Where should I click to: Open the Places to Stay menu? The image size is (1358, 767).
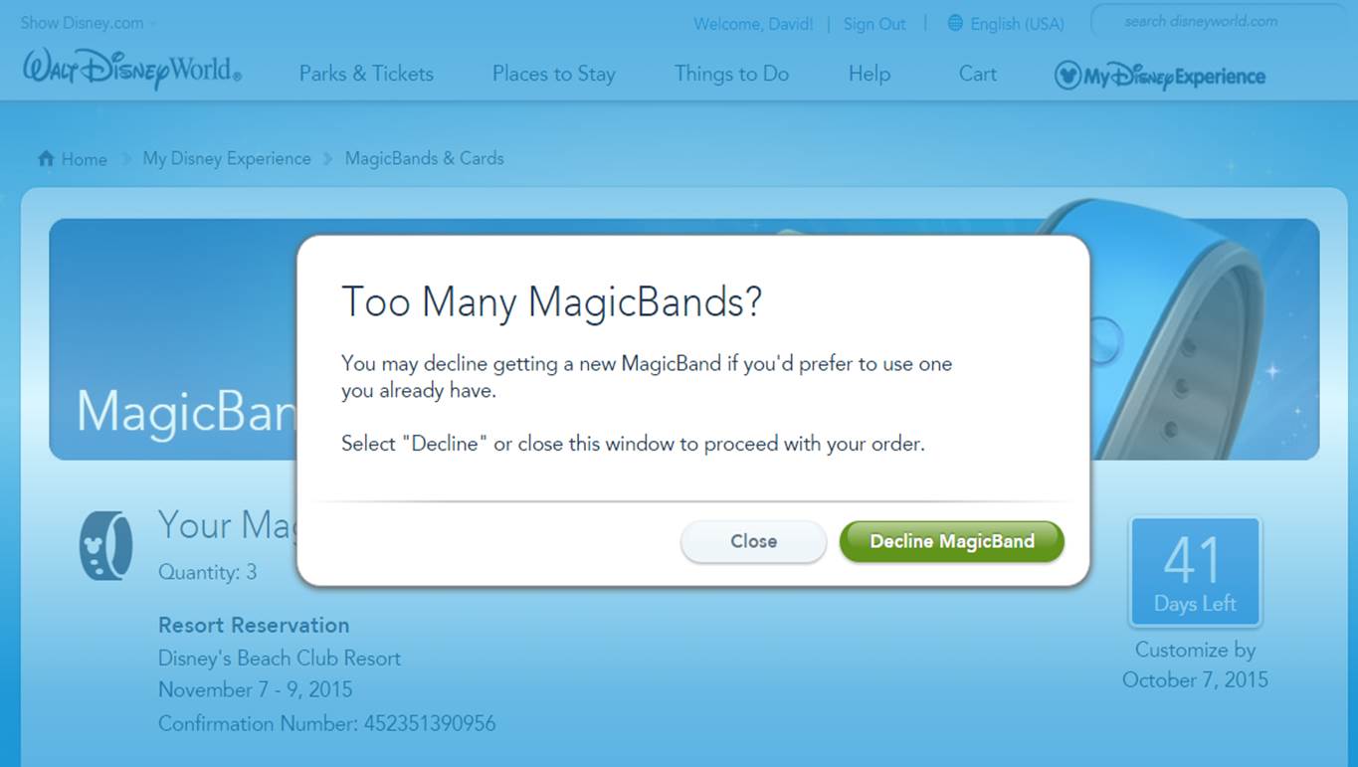554,74
